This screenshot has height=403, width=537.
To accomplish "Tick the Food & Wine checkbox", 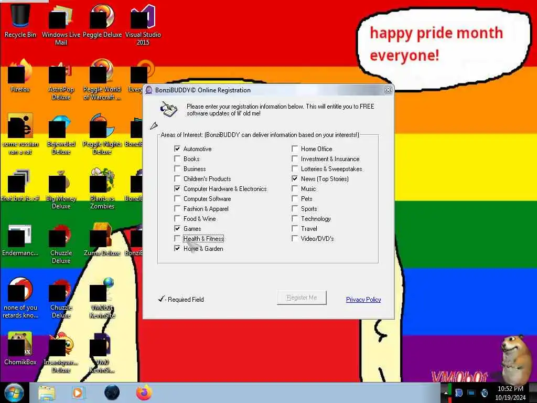I will click(x=177, y=218).
